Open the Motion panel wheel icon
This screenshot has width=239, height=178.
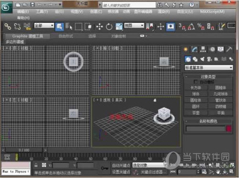click(x=212, y=49)
